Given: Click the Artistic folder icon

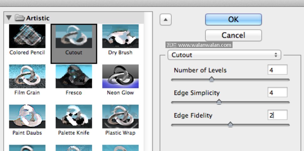Looking at the screenshot, I should [x=20, y=18].
